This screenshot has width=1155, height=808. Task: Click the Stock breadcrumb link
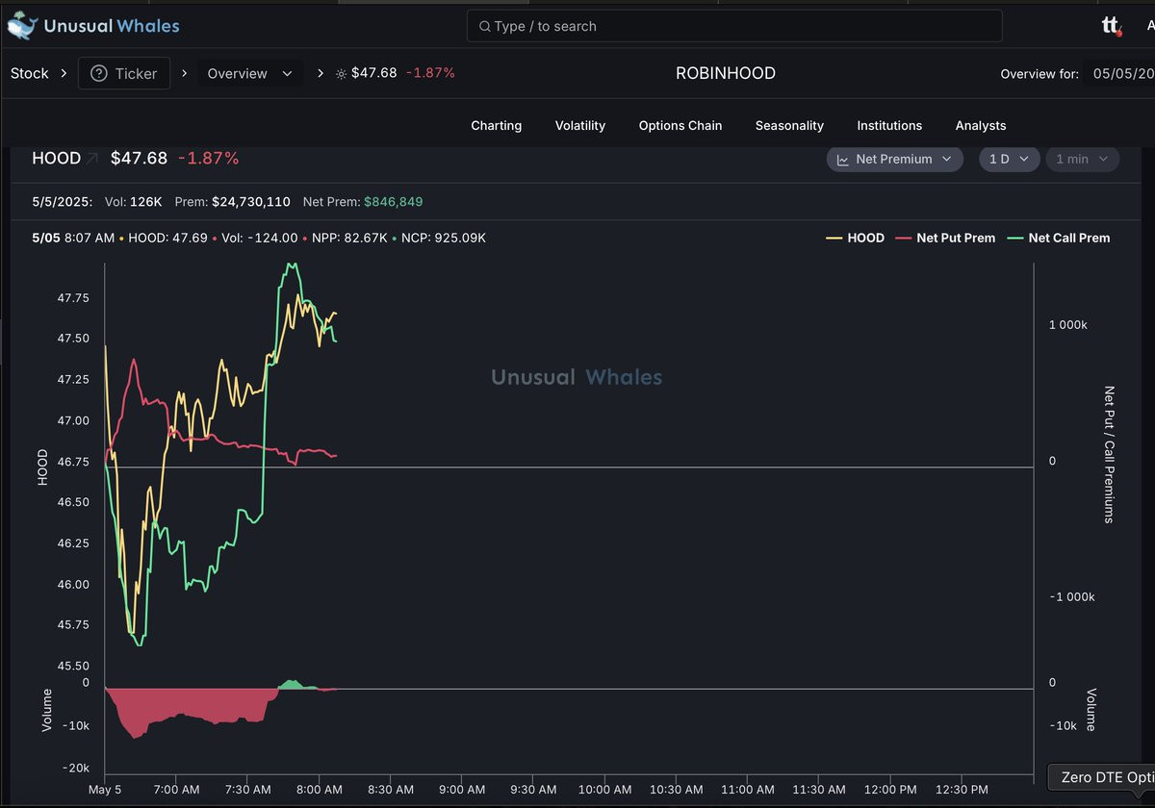tap(29, 73)
